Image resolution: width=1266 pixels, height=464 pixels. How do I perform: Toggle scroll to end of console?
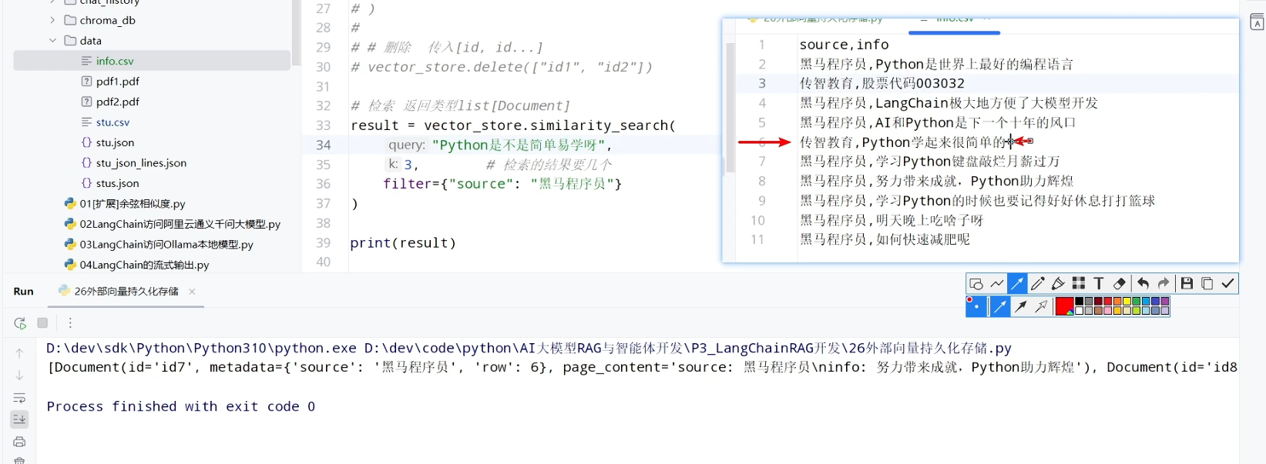[x=19, y=419]
